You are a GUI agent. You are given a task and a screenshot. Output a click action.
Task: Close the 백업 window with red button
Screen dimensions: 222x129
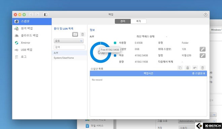tap(15, 14)
